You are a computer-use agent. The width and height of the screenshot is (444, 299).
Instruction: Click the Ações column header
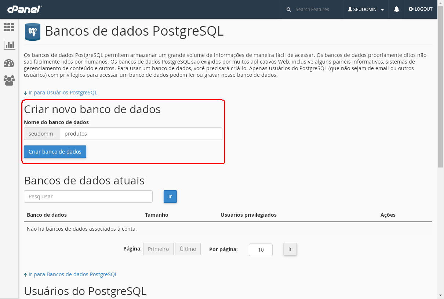[x=388, y=215]
